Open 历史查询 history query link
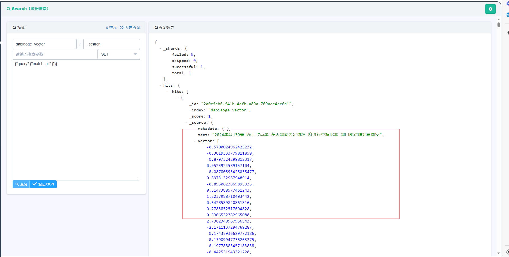Viewport: 509px width, 257px height. click(130, 27)
